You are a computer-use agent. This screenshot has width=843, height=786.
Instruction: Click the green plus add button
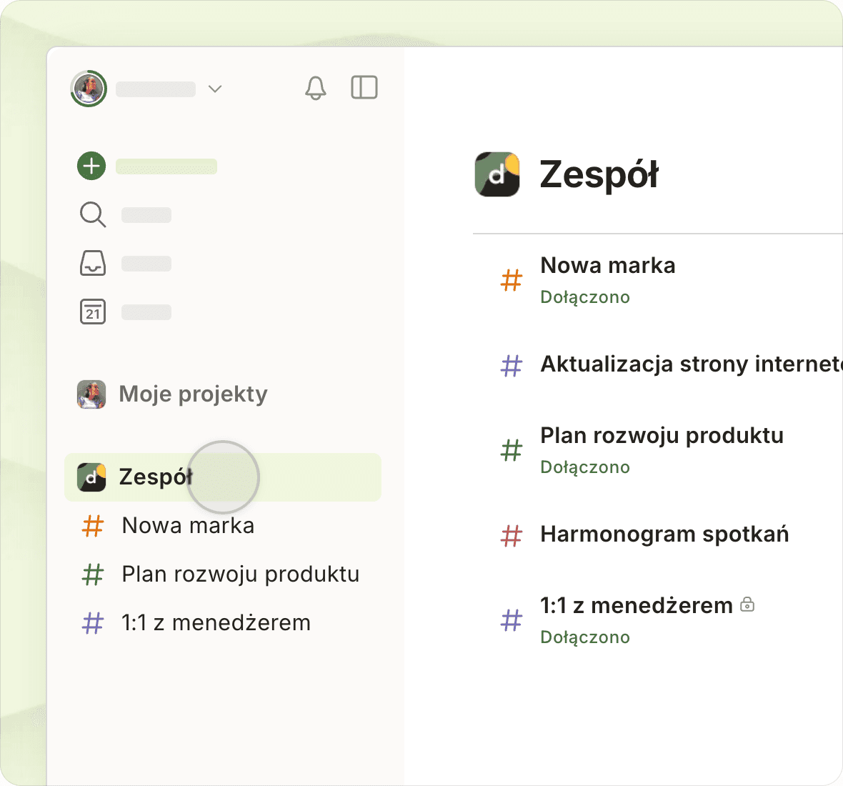[91, 166]
